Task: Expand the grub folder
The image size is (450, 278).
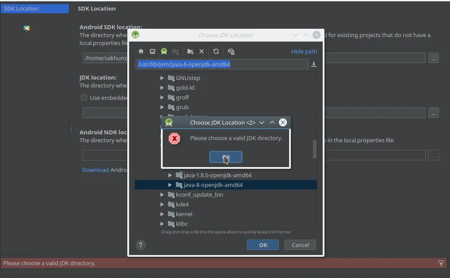Action: click(x=162, y=107)
